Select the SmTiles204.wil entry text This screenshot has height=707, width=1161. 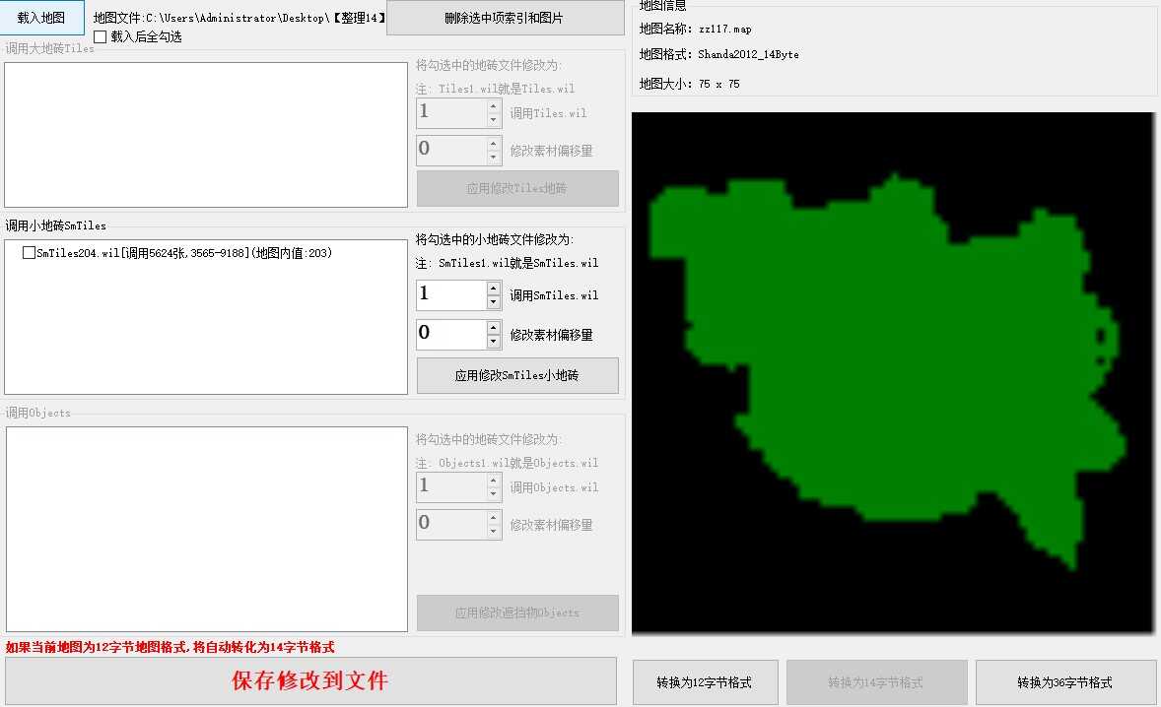(183, 253)
